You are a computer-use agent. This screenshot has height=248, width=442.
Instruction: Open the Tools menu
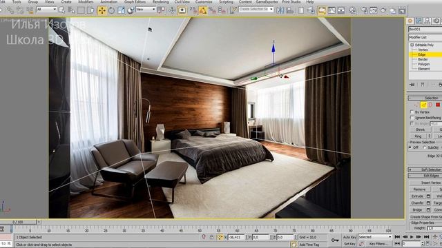pyautogui.click(x=17, y=1)
